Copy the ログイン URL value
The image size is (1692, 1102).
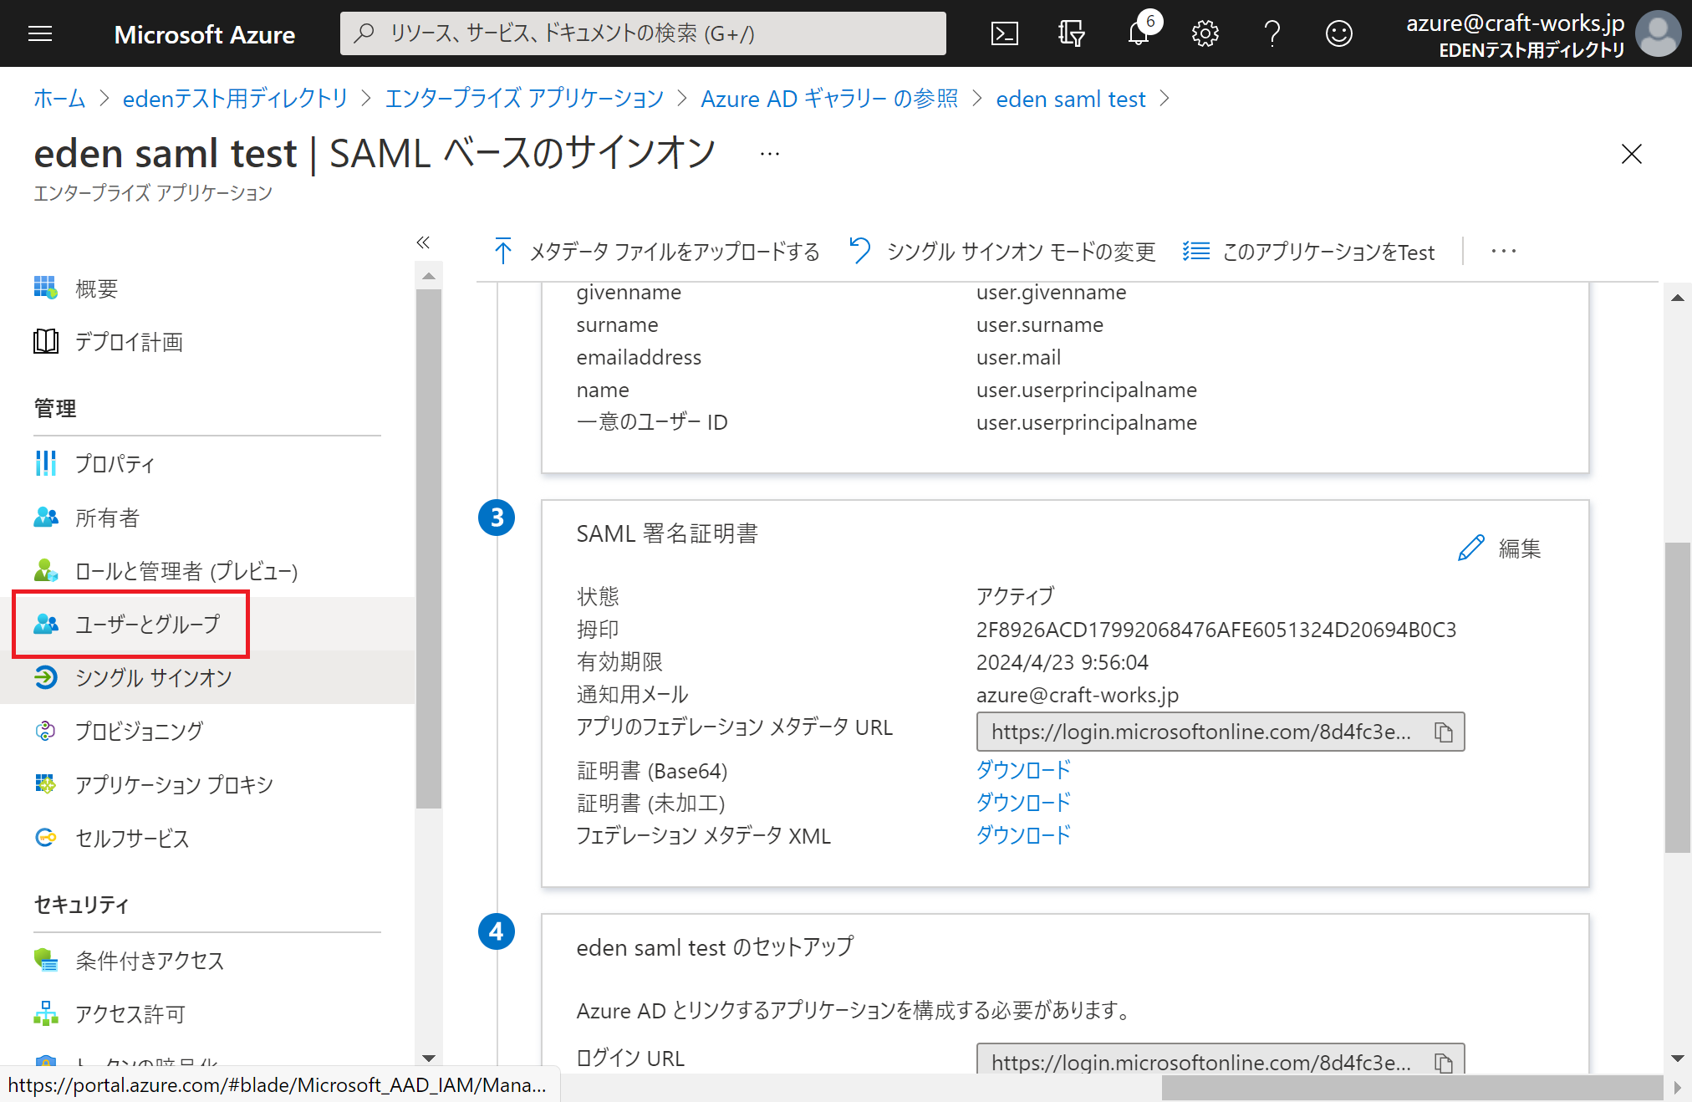point(1444,1063)
